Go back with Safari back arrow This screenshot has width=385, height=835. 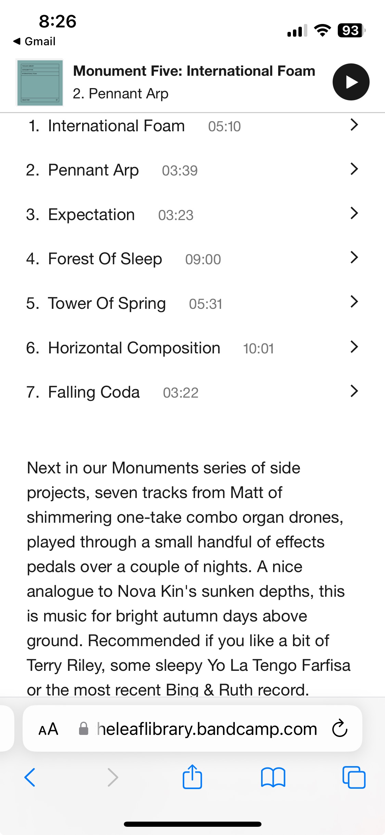30,777
